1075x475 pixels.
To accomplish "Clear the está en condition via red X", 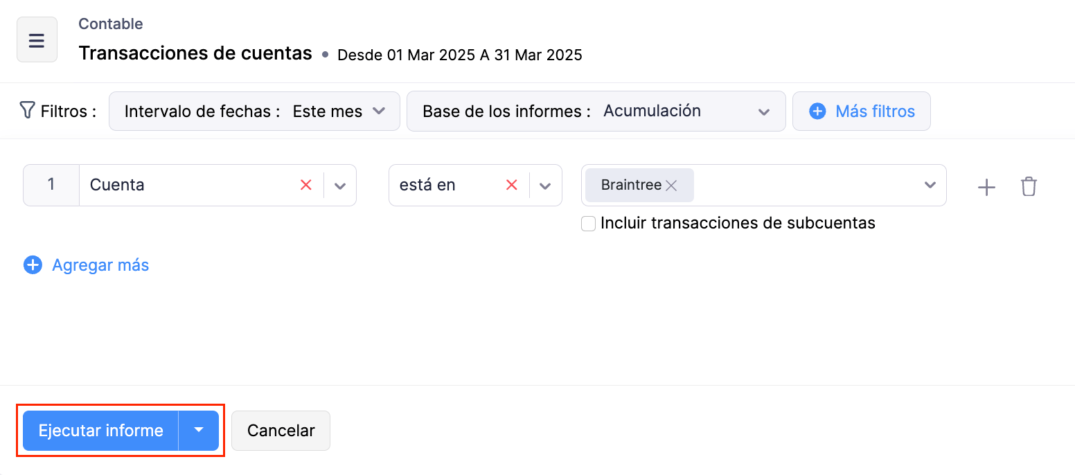I will (x=511, y=185).
